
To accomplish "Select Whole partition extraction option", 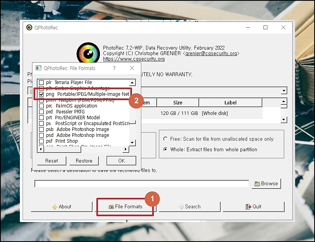I will [x=166, y=149].
